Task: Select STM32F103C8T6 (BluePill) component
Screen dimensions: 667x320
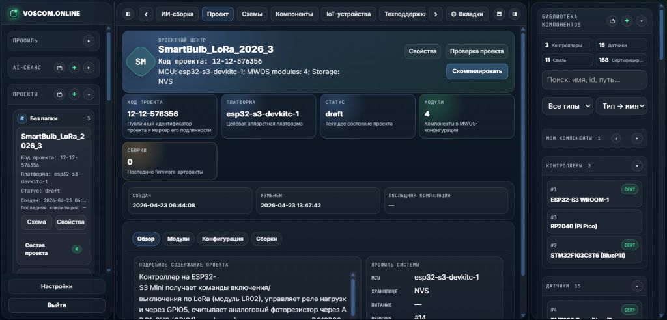Action: [594, 250]
